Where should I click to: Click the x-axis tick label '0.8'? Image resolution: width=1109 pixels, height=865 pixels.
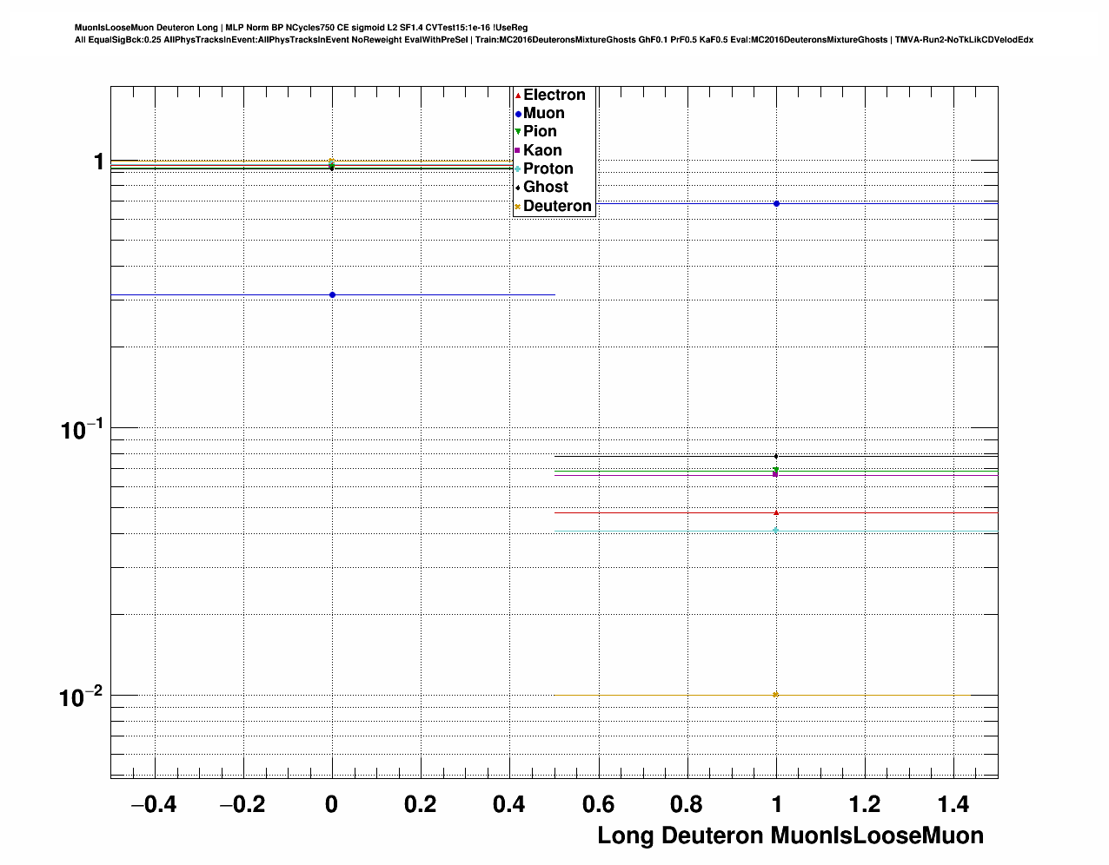[687, 805]
